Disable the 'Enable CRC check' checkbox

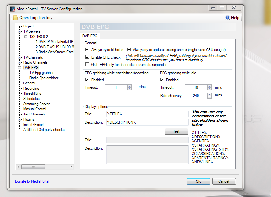pos(87,57)
